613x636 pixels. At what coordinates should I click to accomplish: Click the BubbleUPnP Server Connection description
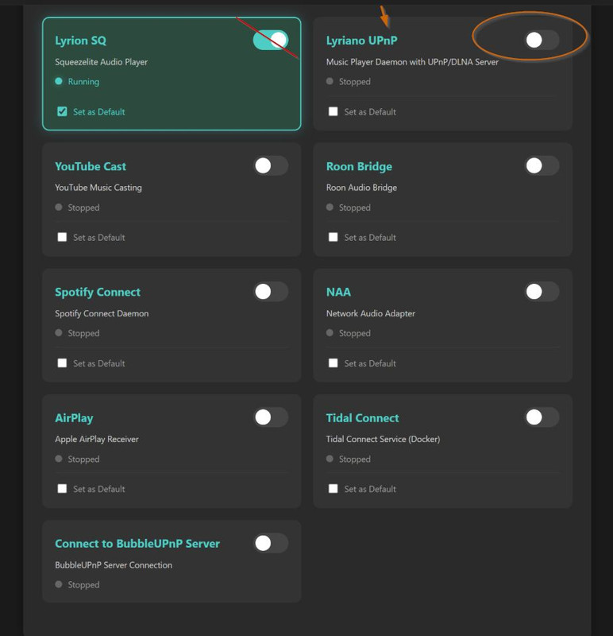[x=114, y=565]
